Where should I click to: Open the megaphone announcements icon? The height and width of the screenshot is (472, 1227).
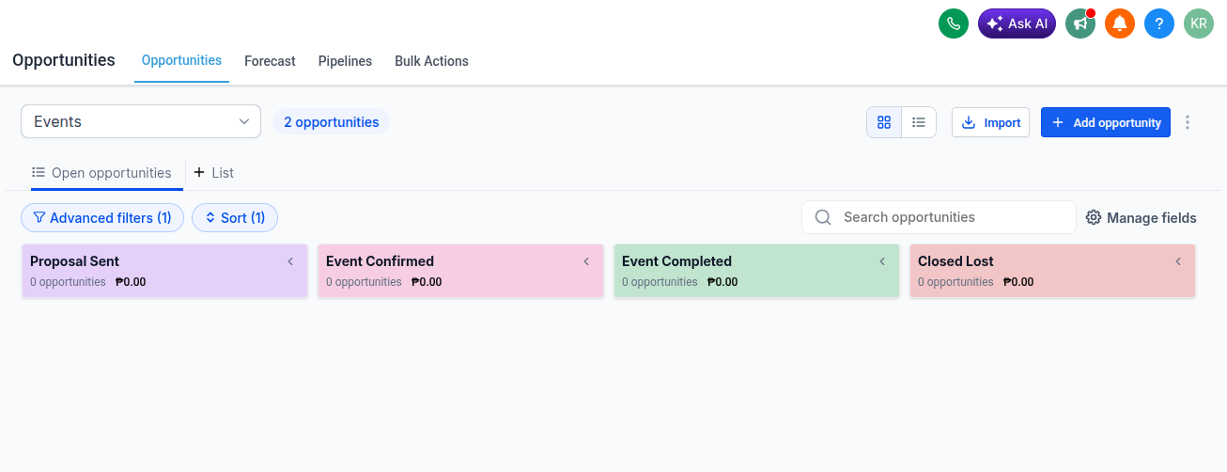pos(1080,24)
